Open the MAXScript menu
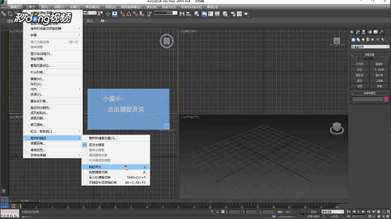The image size is (391, 219). point(191,7)
